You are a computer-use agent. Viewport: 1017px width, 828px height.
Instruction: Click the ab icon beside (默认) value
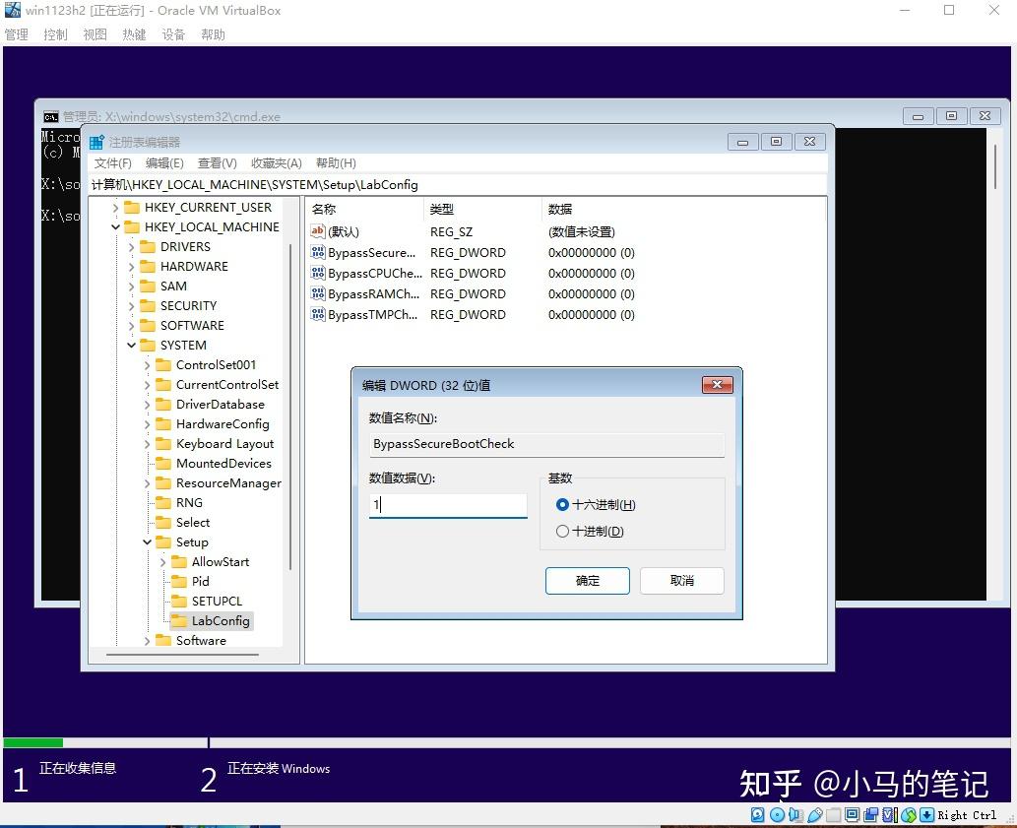coord(317,231)
